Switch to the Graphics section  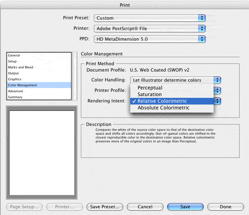(x=39, y=79)
